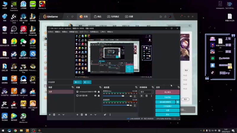Open audio mixer bottom three-dot menu
The height and width of the screenshot is (133, 237).
110,115
